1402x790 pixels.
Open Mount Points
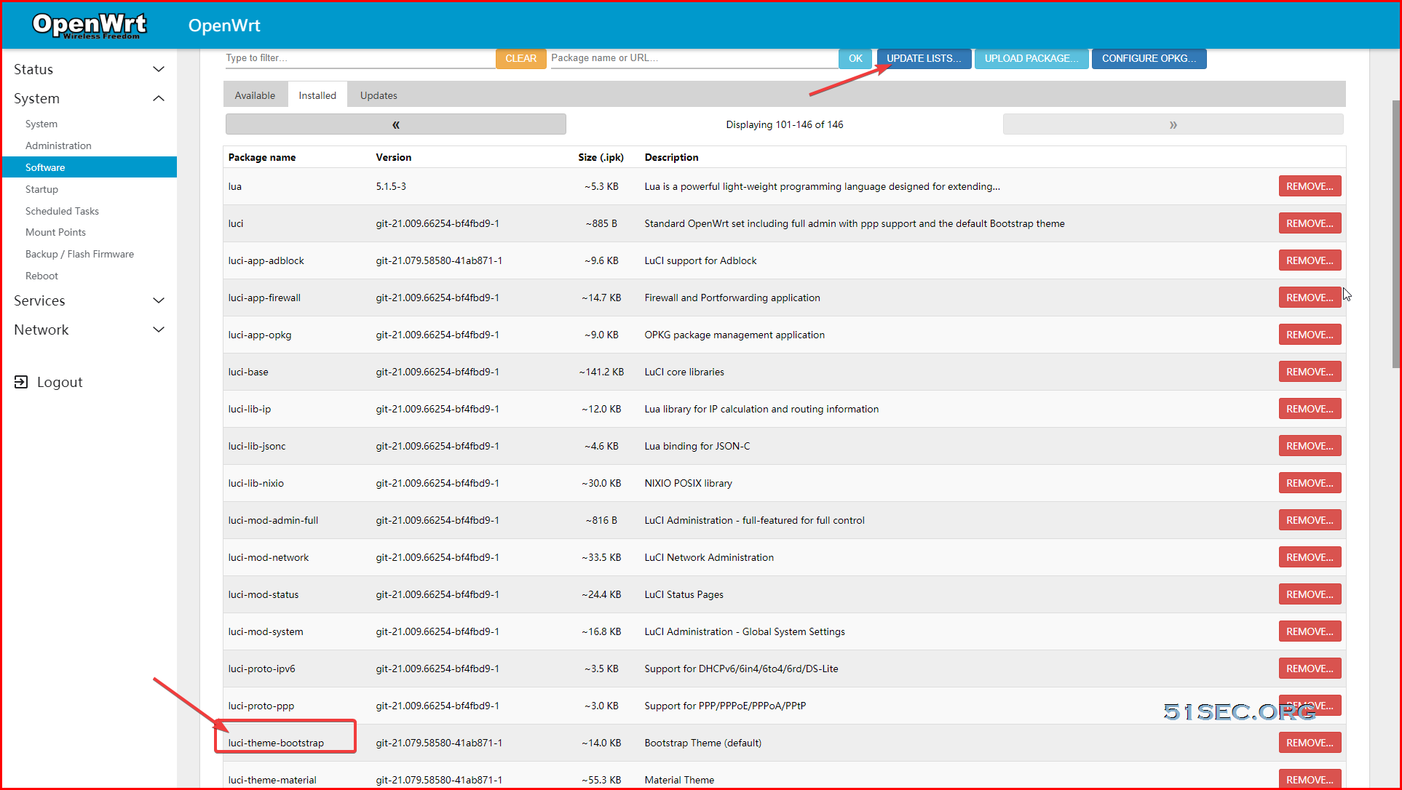tap(55, 232)
